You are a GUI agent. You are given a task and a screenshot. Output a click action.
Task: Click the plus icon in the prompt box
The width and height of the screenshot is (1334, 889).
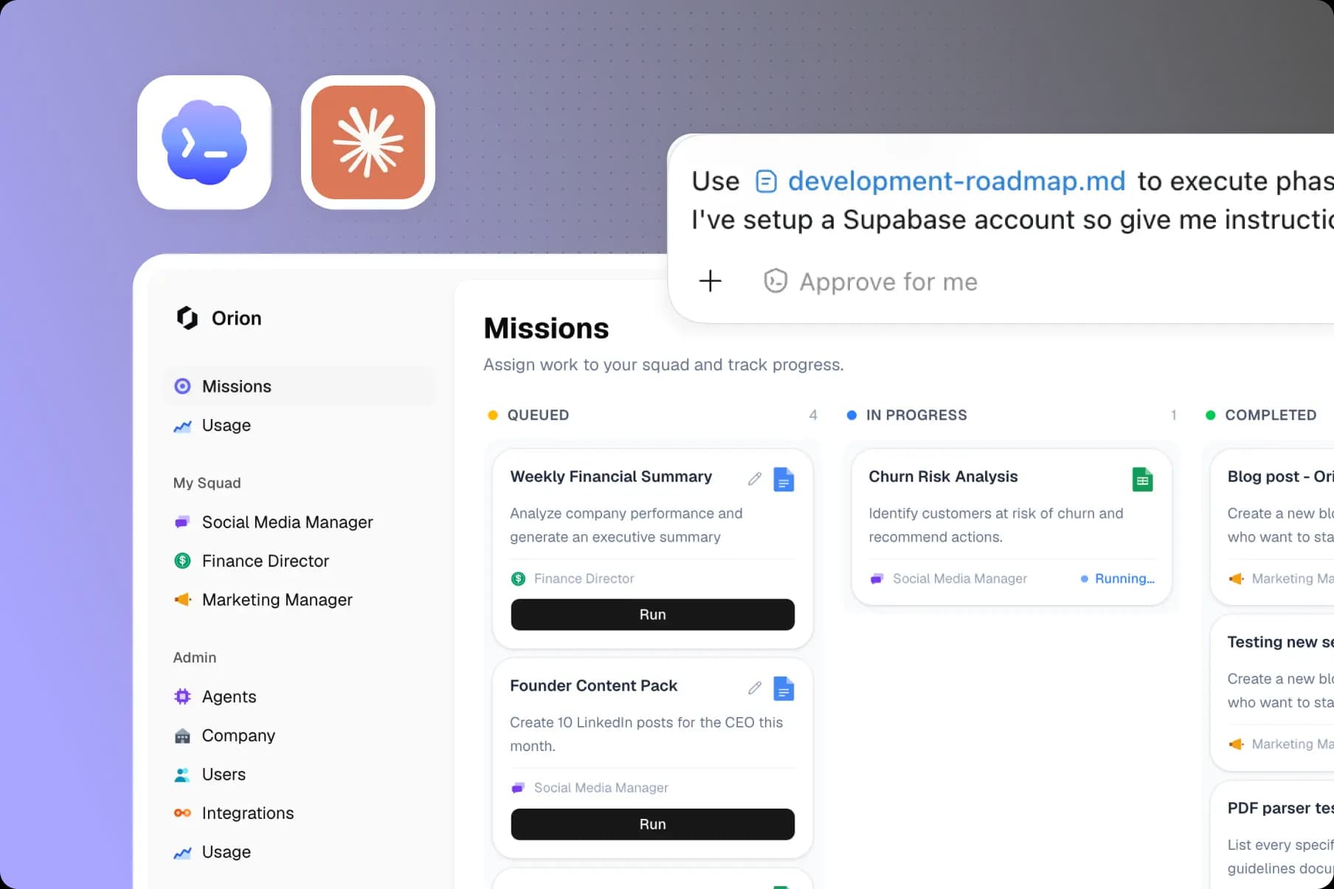tap(711, 281)
